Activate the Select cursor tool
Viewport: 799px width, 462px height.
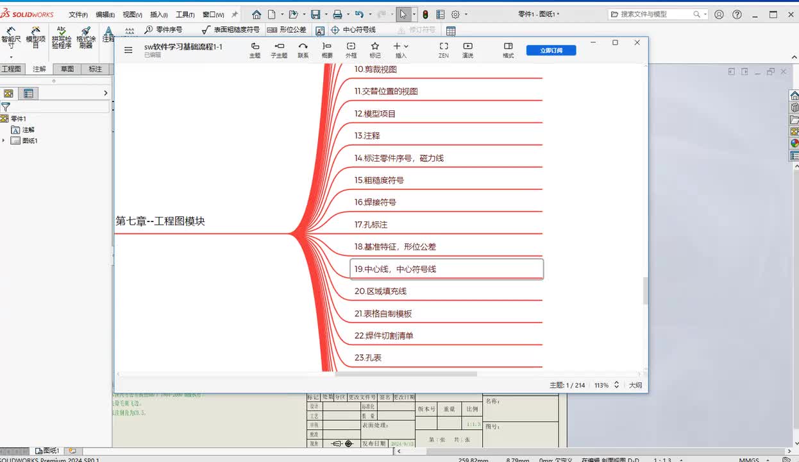point(403,14)
